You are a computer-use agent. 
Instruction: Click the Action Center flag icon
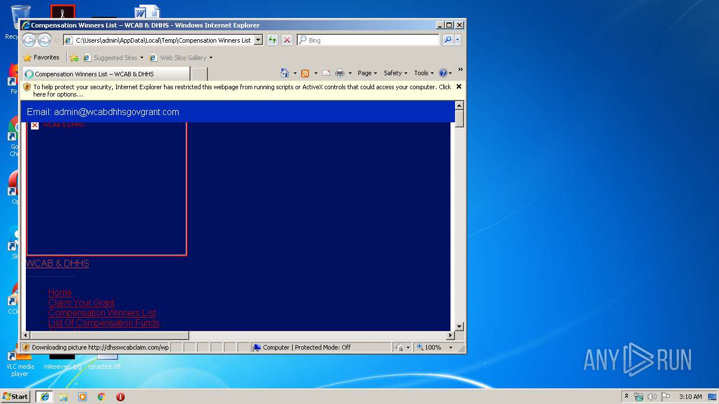pos(666,397)
